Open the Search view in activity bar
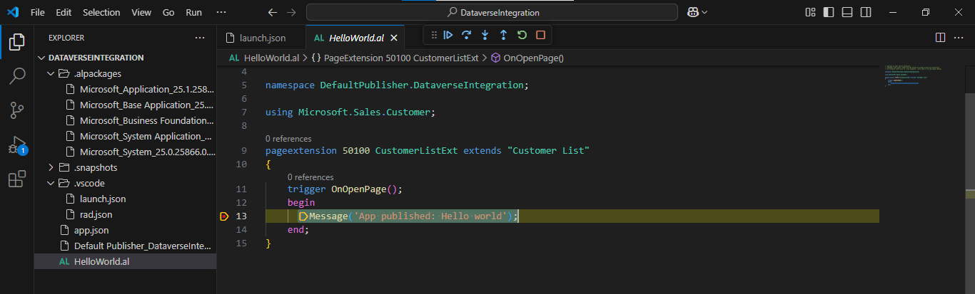The width and height of the screenshot is (975, 294). point(16,76)
